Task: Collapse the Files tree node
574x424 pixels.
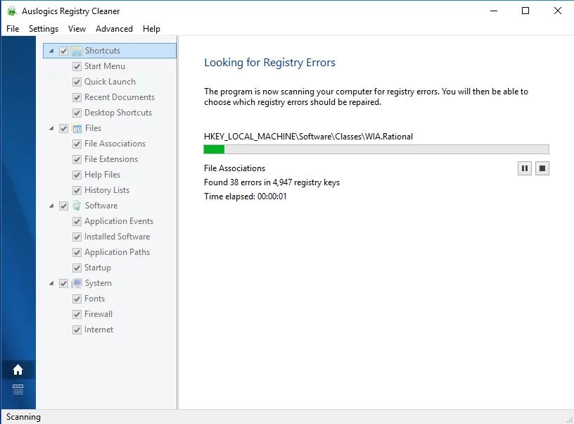Action: [51, 128]
